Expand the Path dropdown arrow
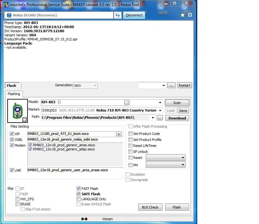This screenshot has width=259, height=224. pos(153,118)
